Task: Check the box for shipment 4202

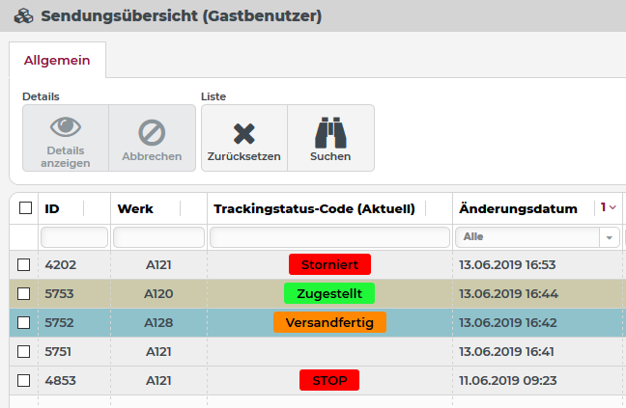Action: 24,264
